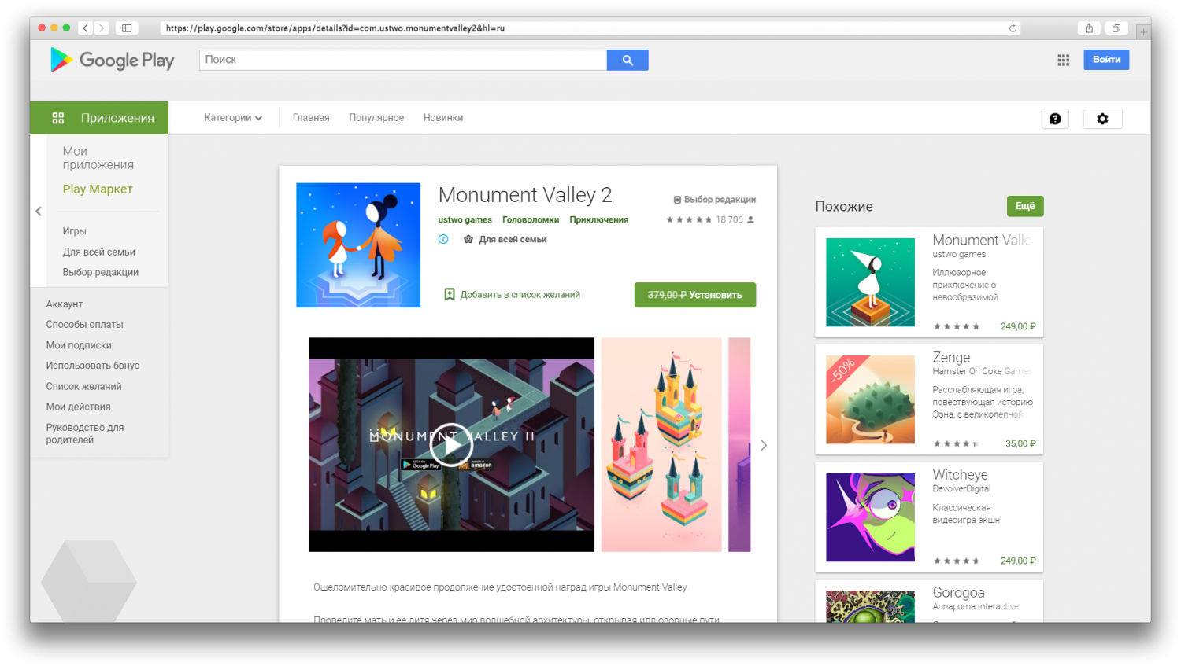The width and height of the screenshot is (1181, 666).
Task: Click the age rating info icon
Action: tap(443, 239)
